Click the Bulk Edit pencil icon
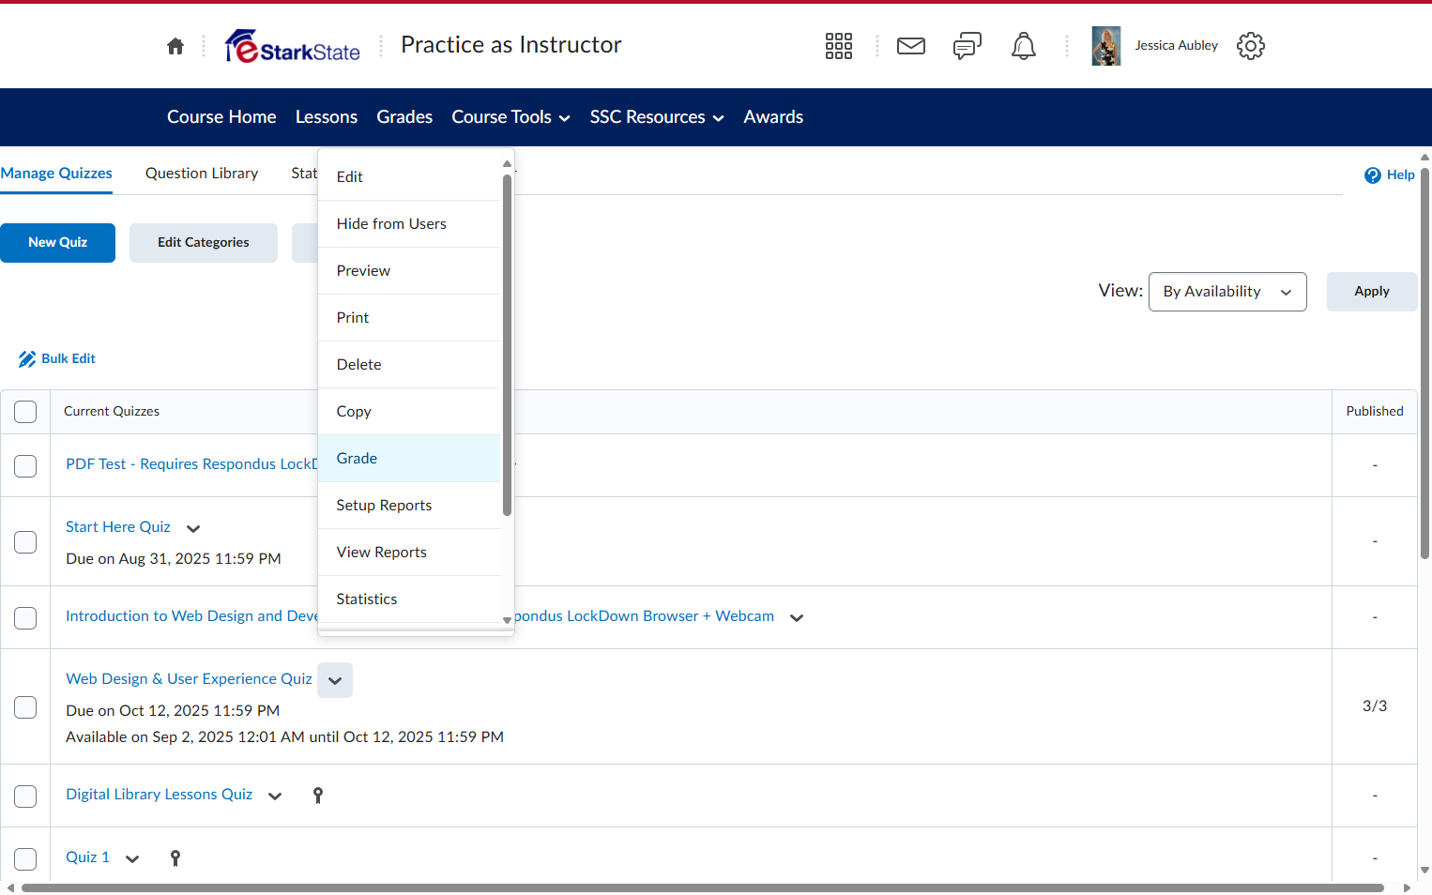The image size is (1432, 895). (x=27, y=359)
